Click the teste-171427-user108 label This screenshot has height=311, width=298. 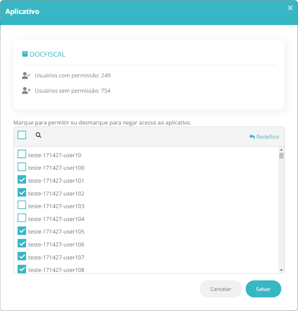tap(56, 270)
